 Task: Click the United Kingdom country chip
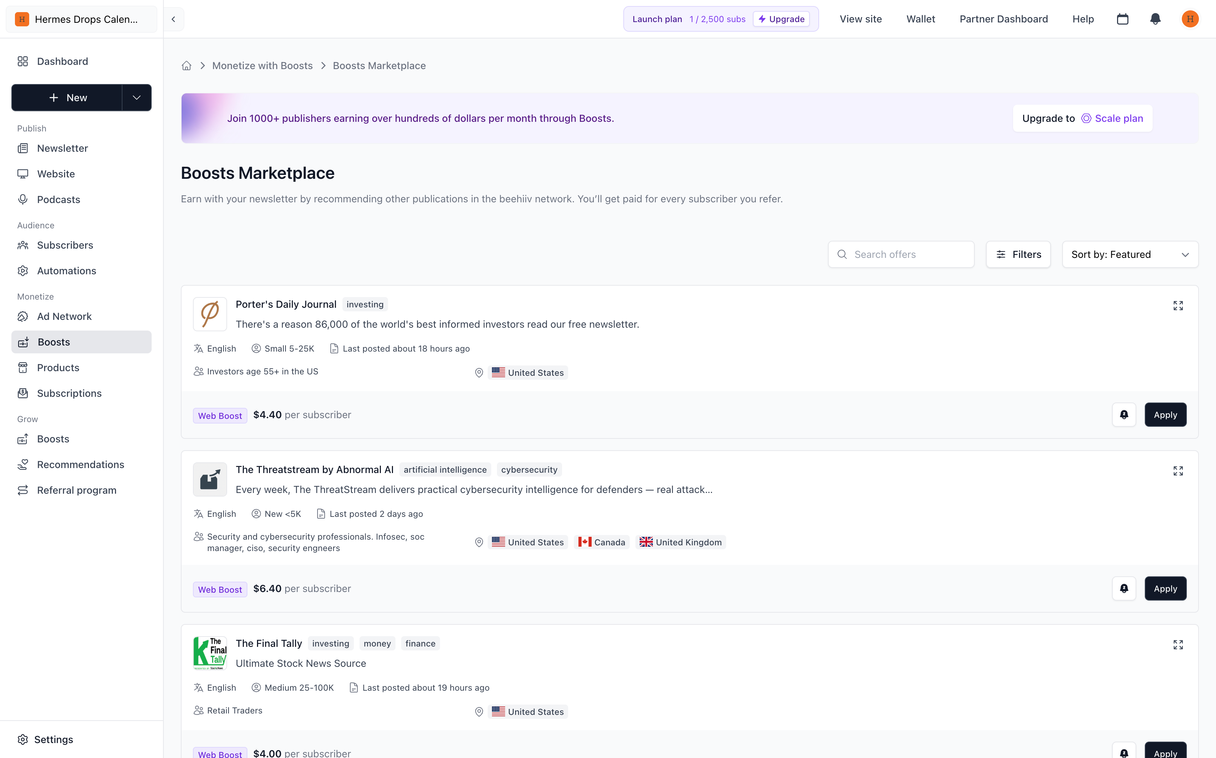click(x=680, y=542)
